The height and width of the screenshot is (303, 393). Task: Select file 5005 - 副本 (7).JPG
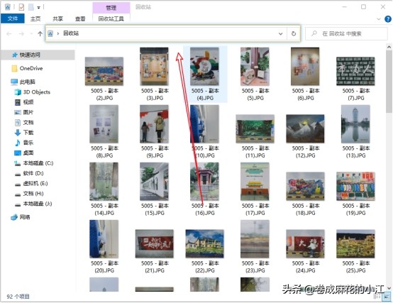pyautogui.click(x=355, y=79)
